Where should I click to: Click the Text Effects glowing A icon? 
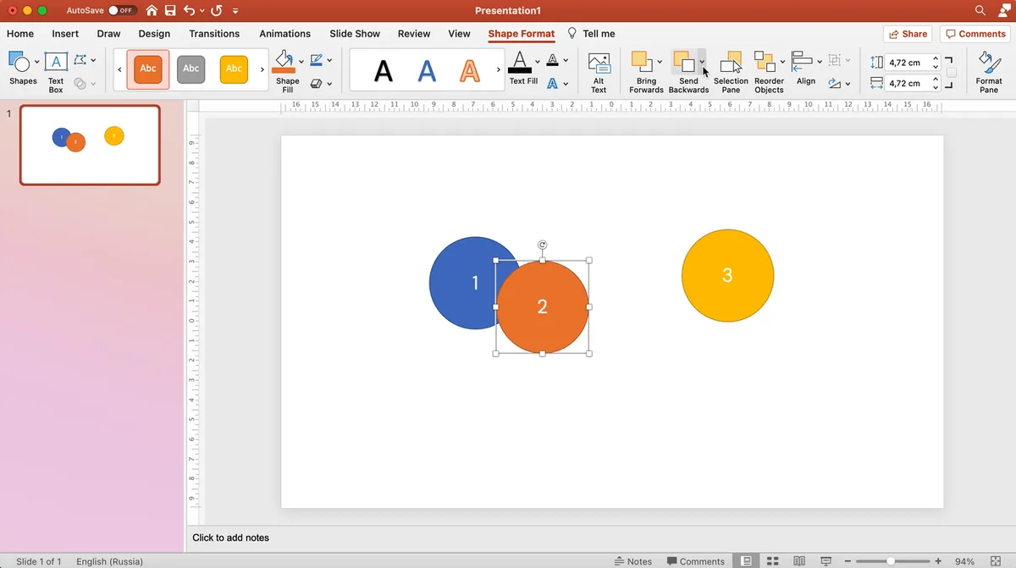(552, 83)
